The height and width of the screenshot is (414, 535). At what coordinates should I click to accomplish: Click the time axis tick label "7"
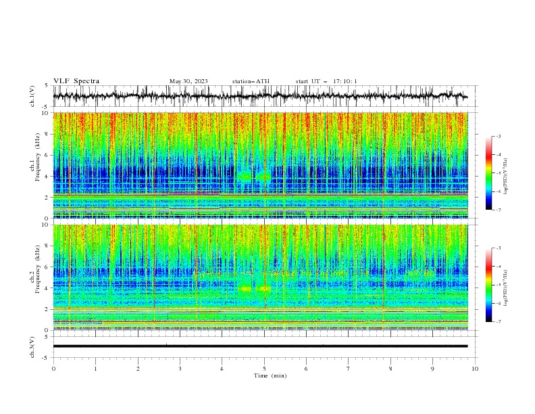349,369
